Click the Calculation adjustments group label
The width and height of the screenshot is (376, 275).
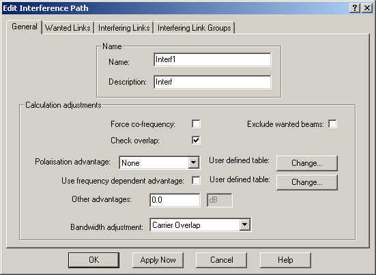coord(63,105)
